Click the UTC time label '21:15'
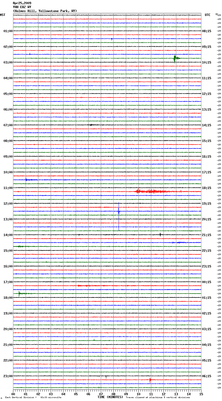The height and width of the screenshot is (401, 222). point(207,235)
